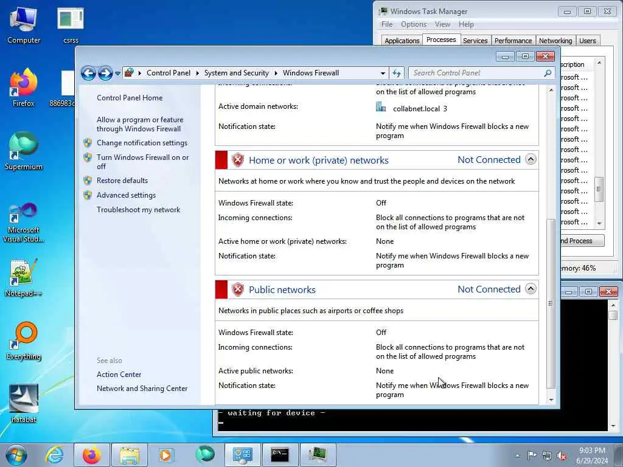
Task: Click the Control Panel breadcrumb
Action: pos(169,73)
